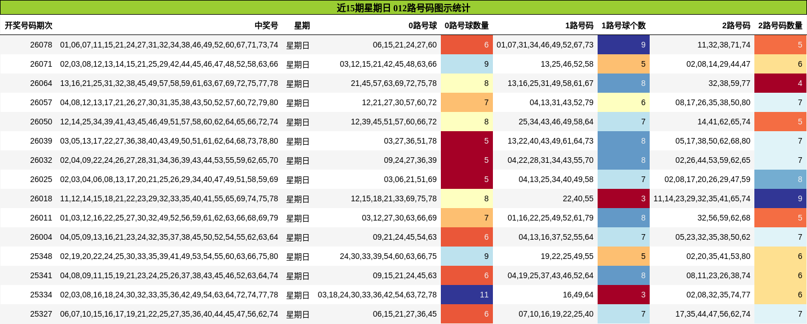Click issue number 25341

click(x=41, y=275)
